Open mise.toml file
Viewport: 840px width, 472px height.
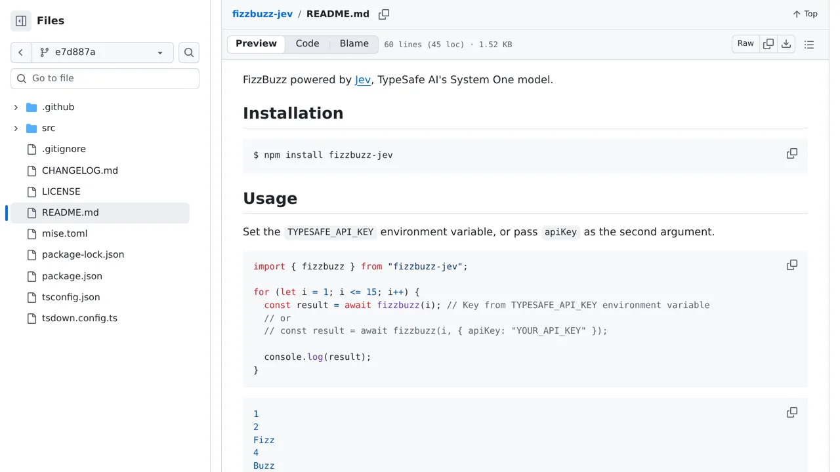[x=64, y=233]
